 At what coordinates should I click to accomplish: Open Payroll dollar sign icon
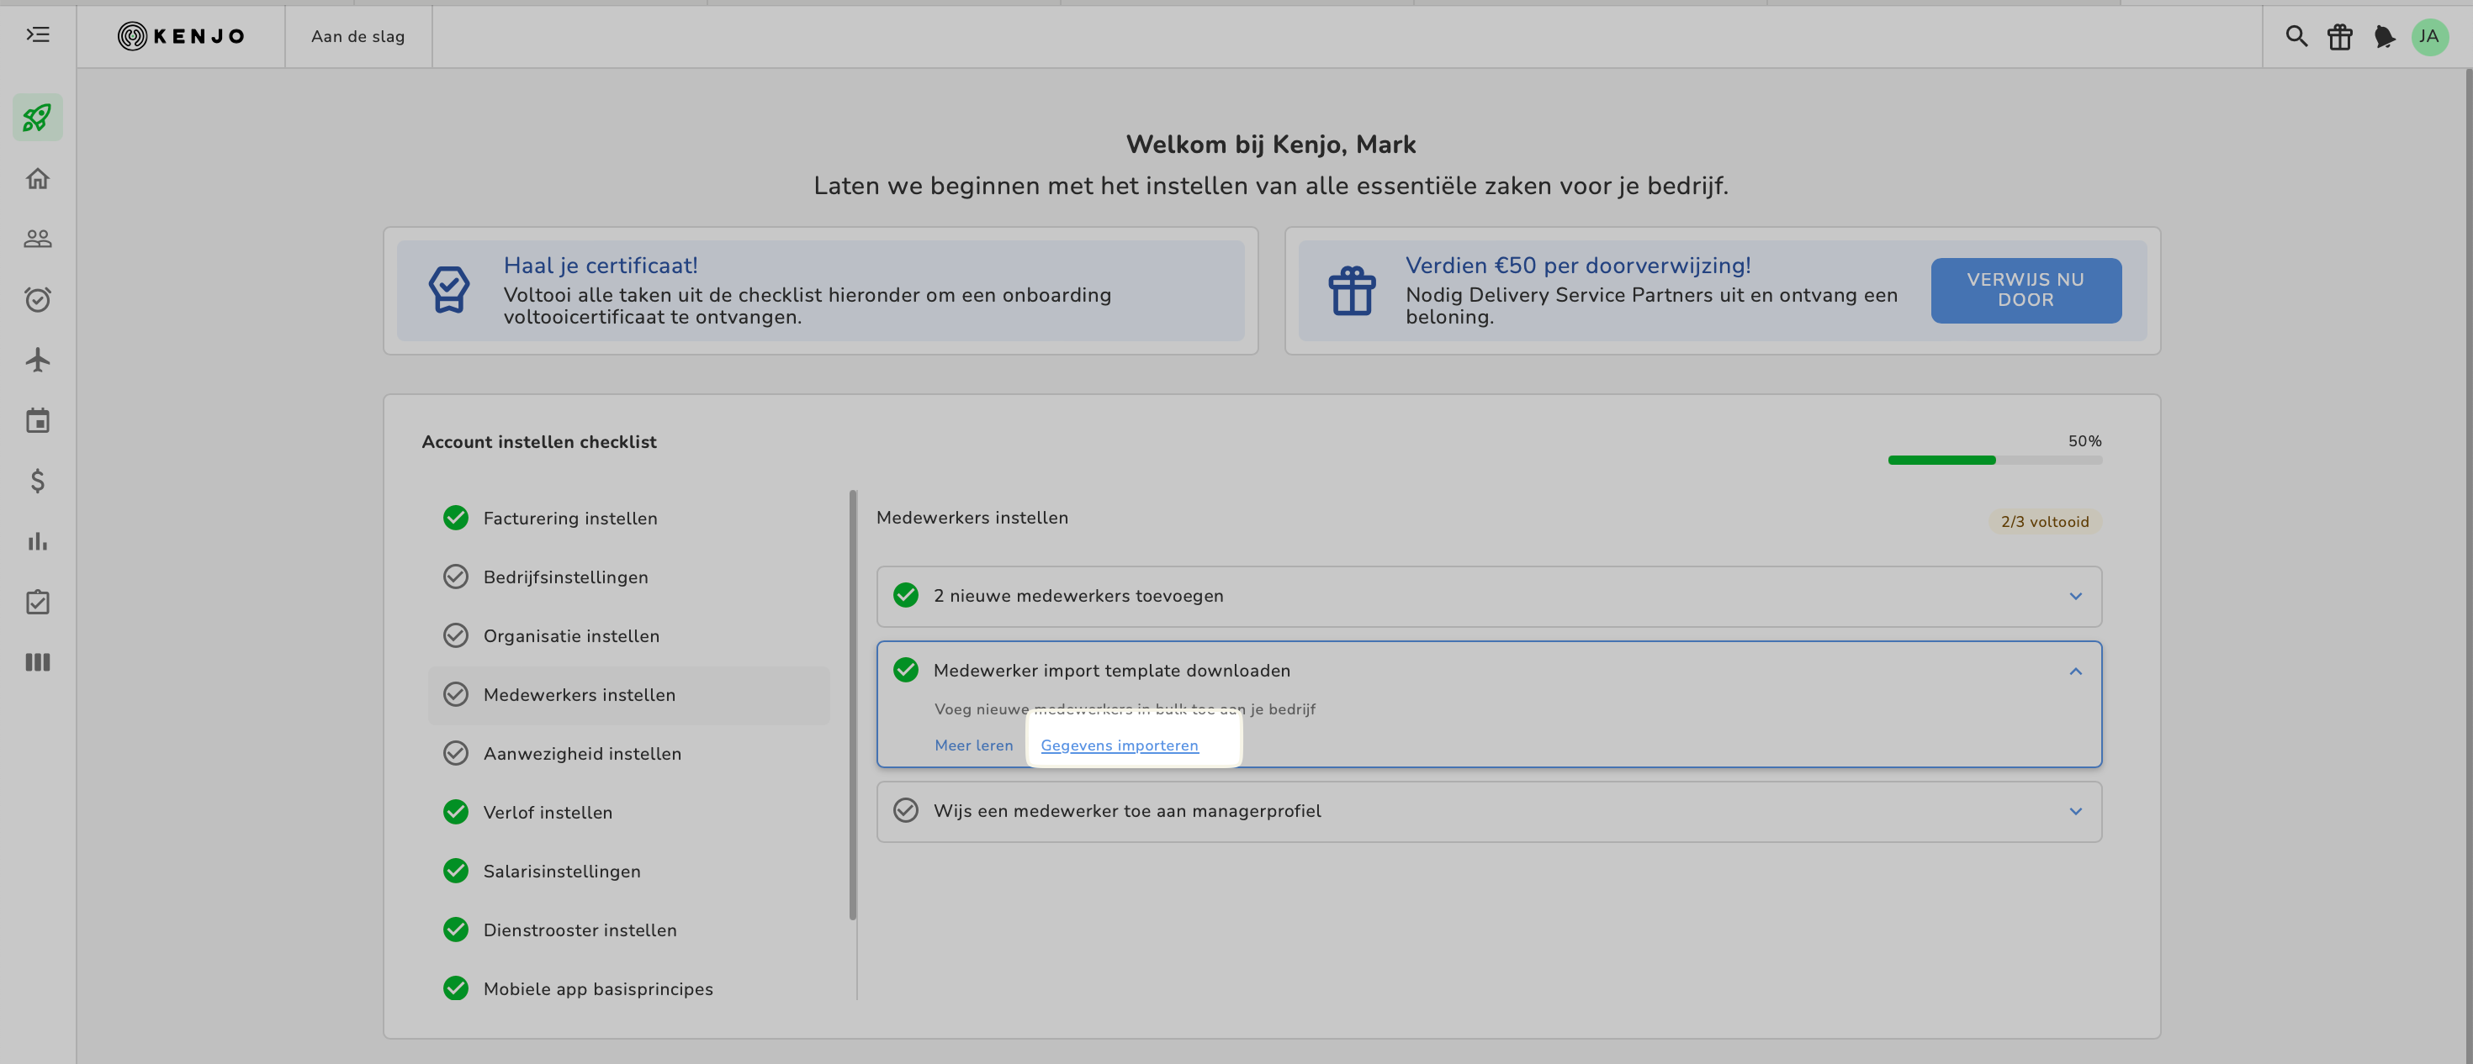[x=38, y=481]
